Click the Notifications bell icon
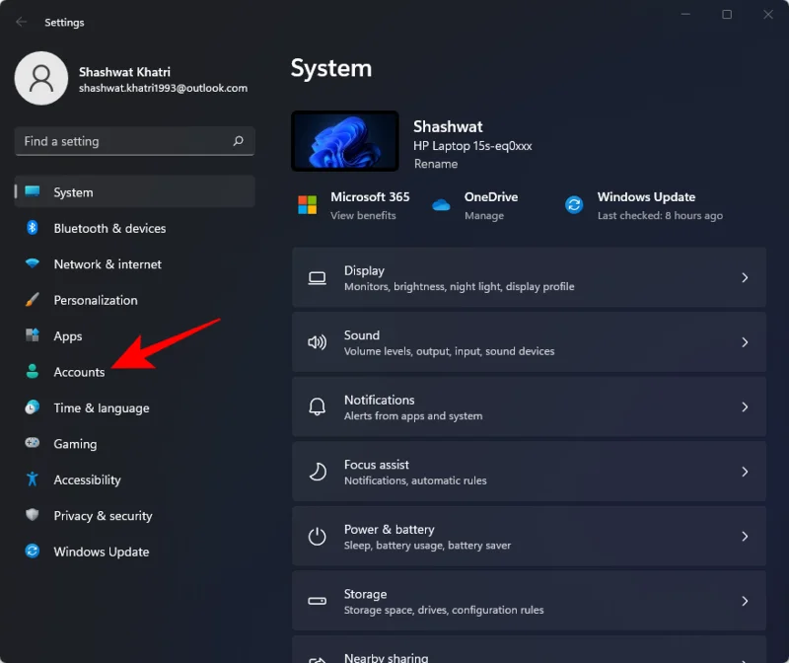This screenshot has width=789, height=663. [x=317, y=405]
